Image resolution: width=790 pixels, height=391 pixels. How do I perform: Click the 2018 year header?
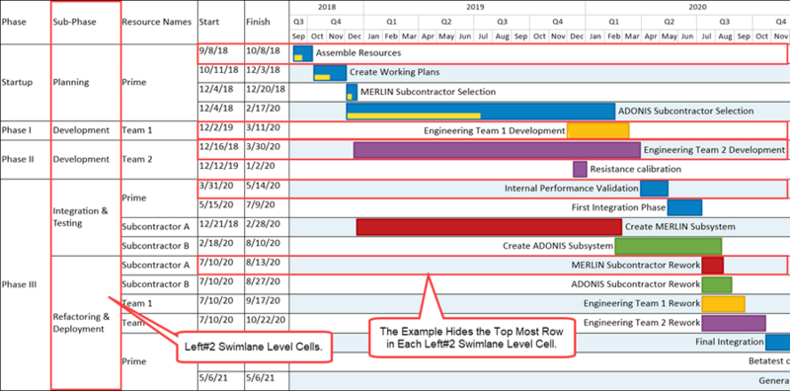tap(327, 7)
